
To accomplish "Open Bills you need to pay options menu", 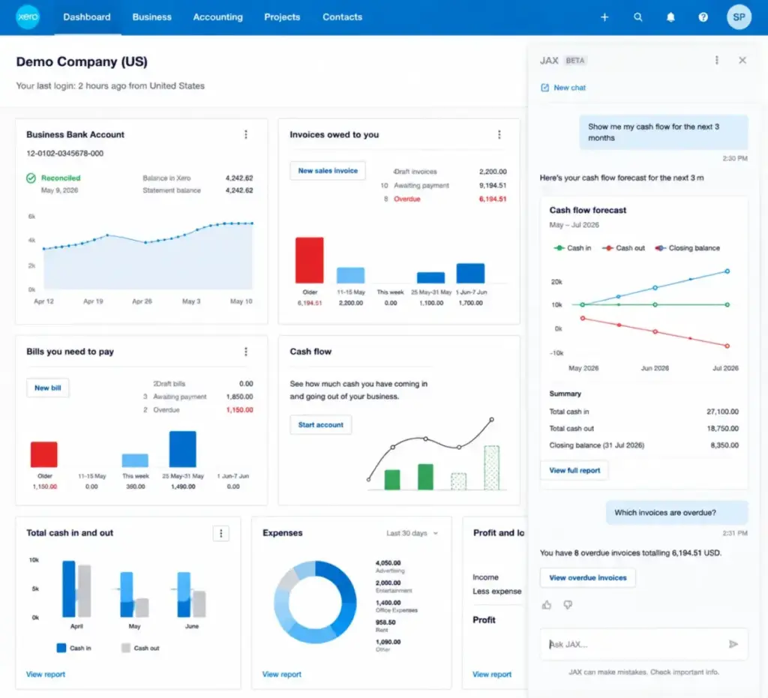I will pos(246,352).
